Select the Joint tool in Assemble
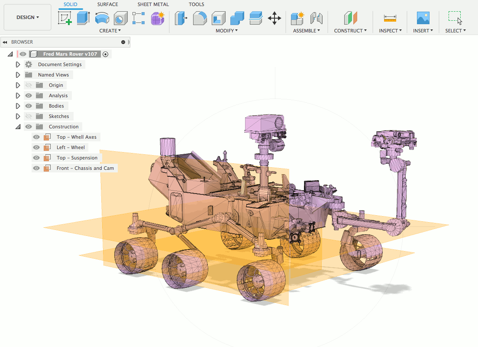 click(x=316, y=18)
